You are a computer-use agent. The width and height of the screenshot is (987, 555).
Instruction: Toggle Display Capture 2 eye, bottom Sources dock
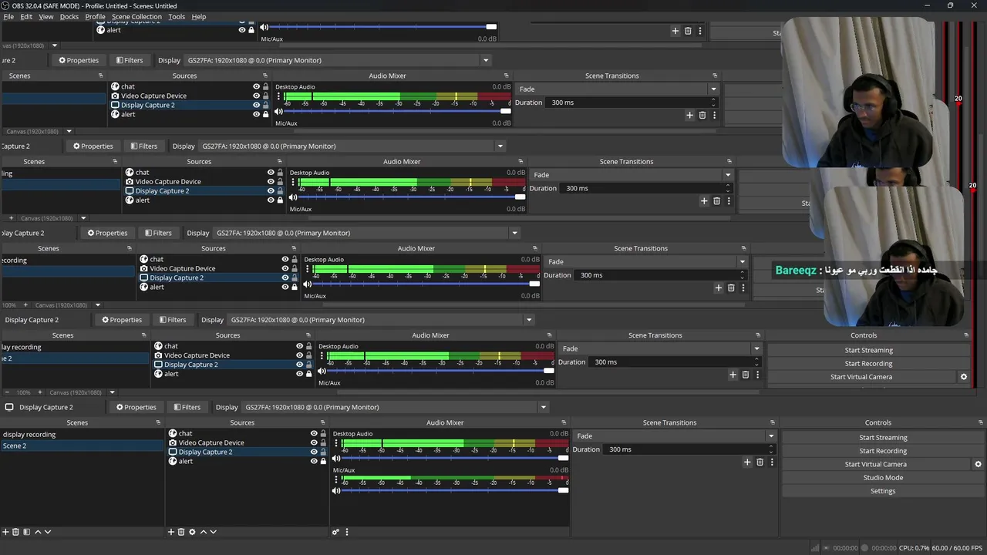click(x=314, y=452)
